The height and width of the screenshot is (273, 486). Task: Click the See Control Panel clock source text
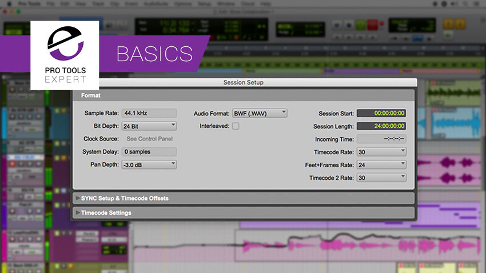[x=149, y=139]
